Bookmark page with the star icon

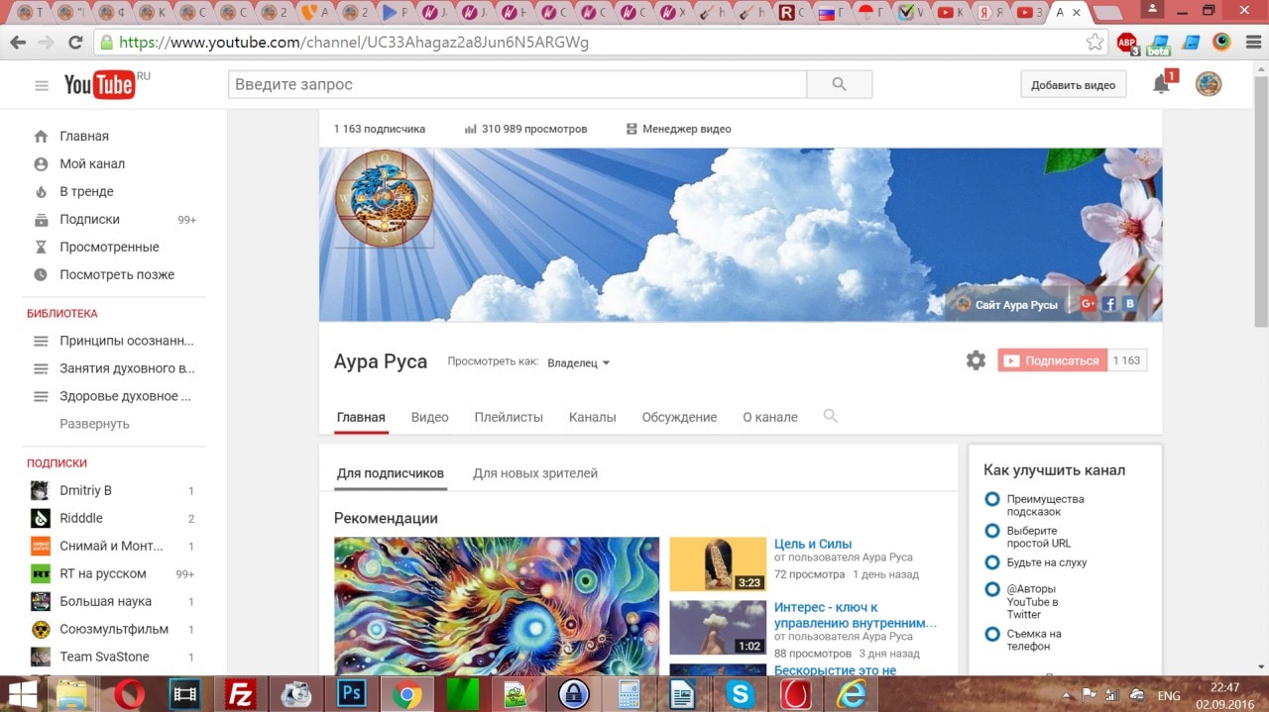(x=1095, y=42)
